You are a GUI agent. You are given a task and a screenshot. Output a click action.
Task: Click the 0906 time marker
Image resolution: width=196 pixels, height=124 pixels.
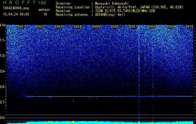click(x=115, y=27)
